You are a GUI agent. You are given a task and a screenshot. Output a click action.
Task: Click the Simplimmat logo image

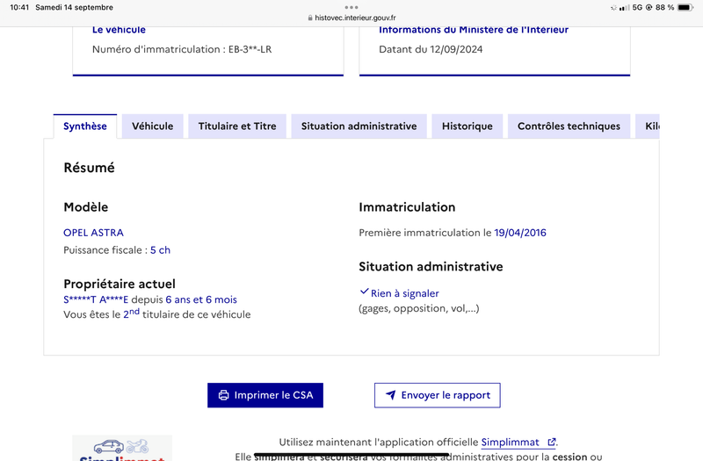tap(122, 448)
